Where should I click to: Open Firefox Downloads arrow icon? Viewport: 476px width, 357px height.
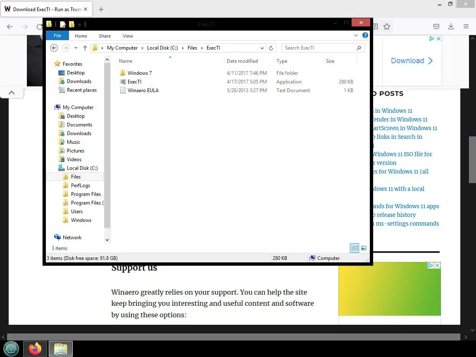point(451,27)
